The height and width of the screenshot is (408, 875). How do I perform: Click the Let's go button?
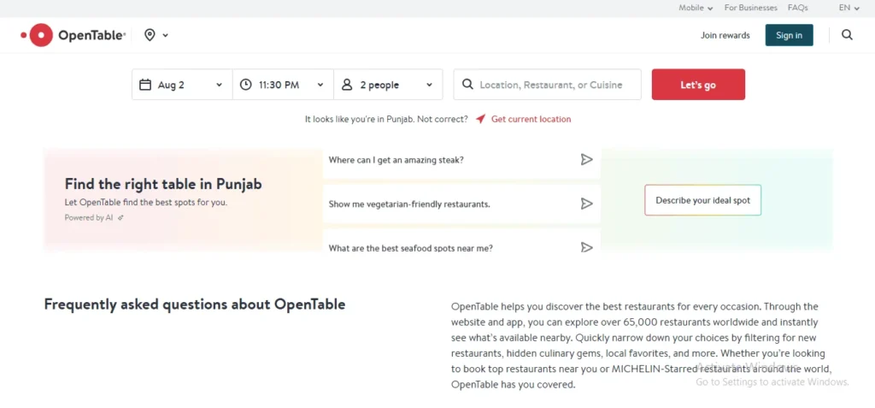click(x=698, y=85)
